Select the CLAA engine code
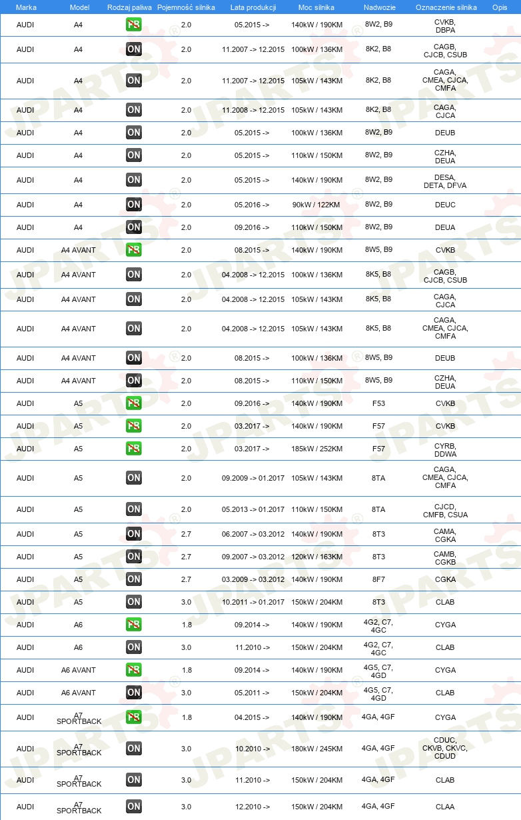 click(x=445, y=807)
